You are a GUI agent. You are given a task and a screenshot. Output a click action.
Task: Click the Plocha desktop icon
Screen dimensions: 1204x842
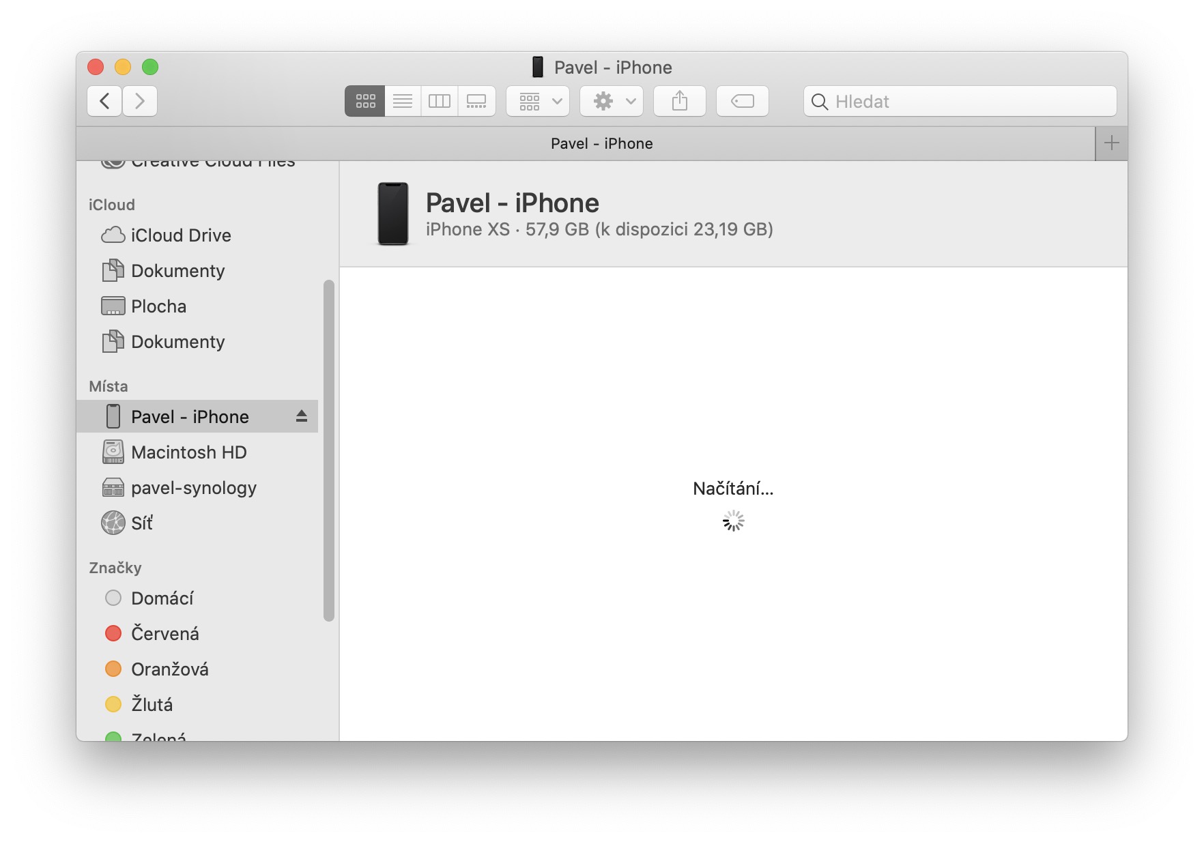pos(113,306)
